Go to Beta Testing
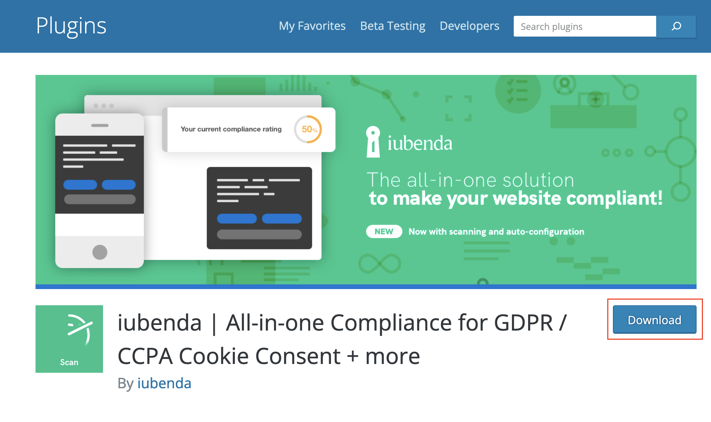 (393, 26)
